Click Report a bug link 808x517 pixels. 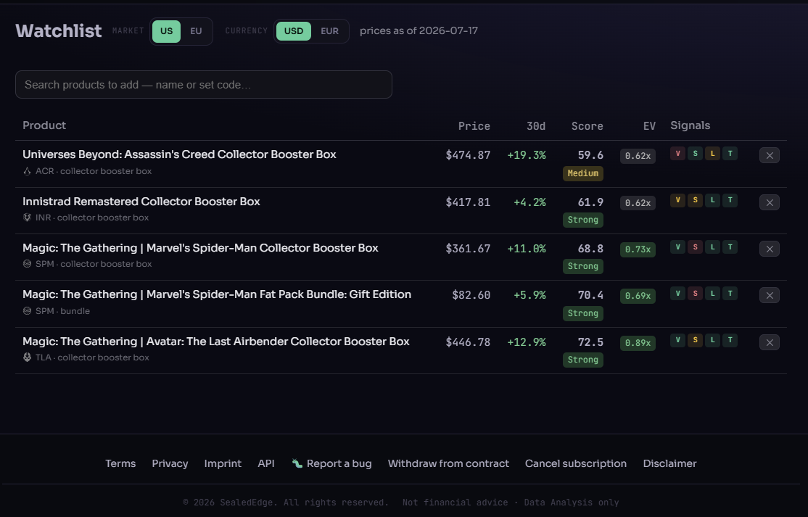point(332,463)
